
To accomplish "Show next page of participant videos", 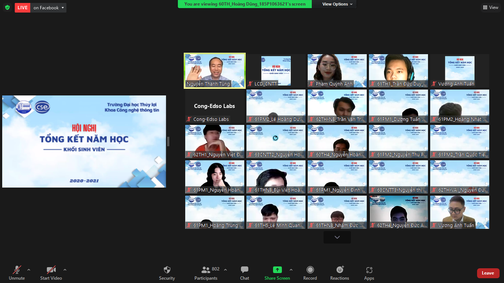I will 337,237.
